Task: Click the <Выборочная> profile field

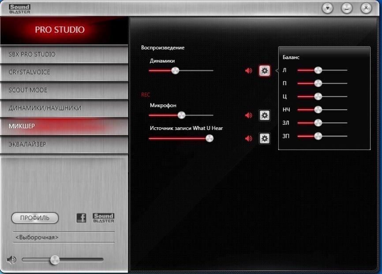Action: pos(64,237)
